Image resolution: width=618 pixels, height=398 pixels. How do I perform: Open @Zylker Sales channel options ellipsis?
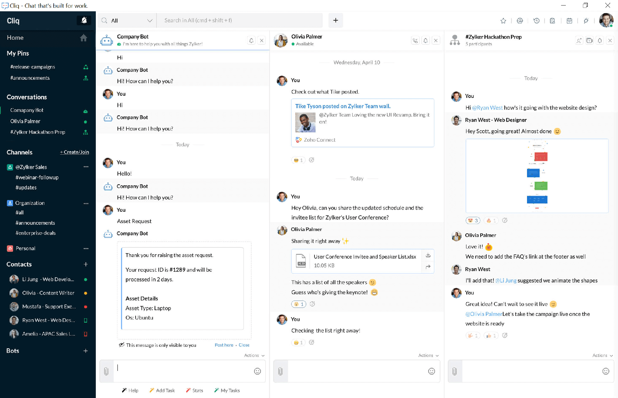coord(86,167)
